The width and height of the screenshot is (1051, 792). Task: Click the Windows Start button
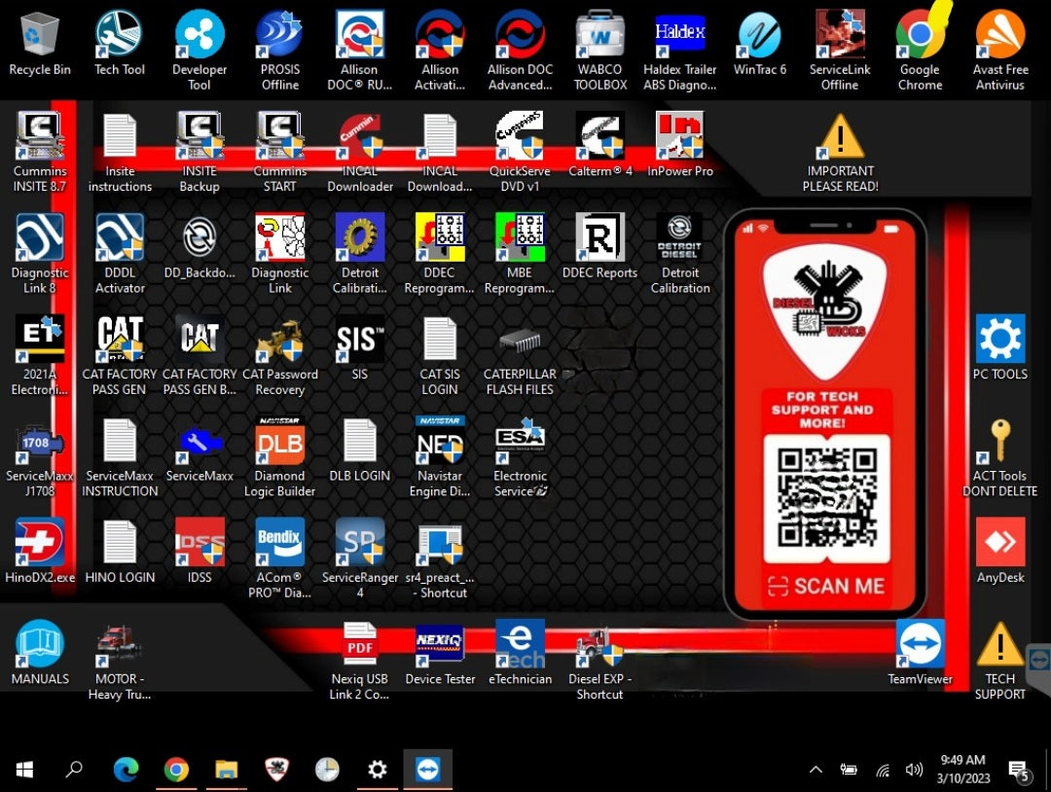(24, 770)
